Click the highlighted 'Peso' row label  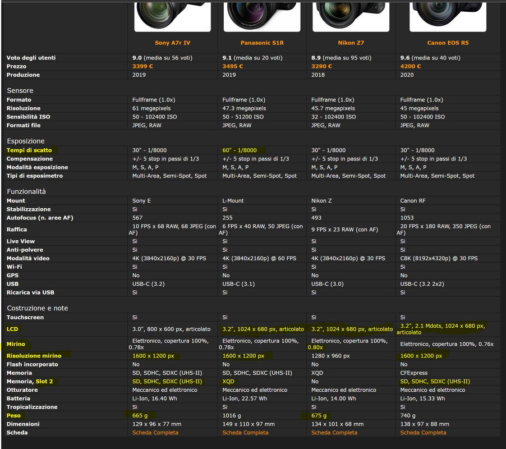(x=13, y=415)
